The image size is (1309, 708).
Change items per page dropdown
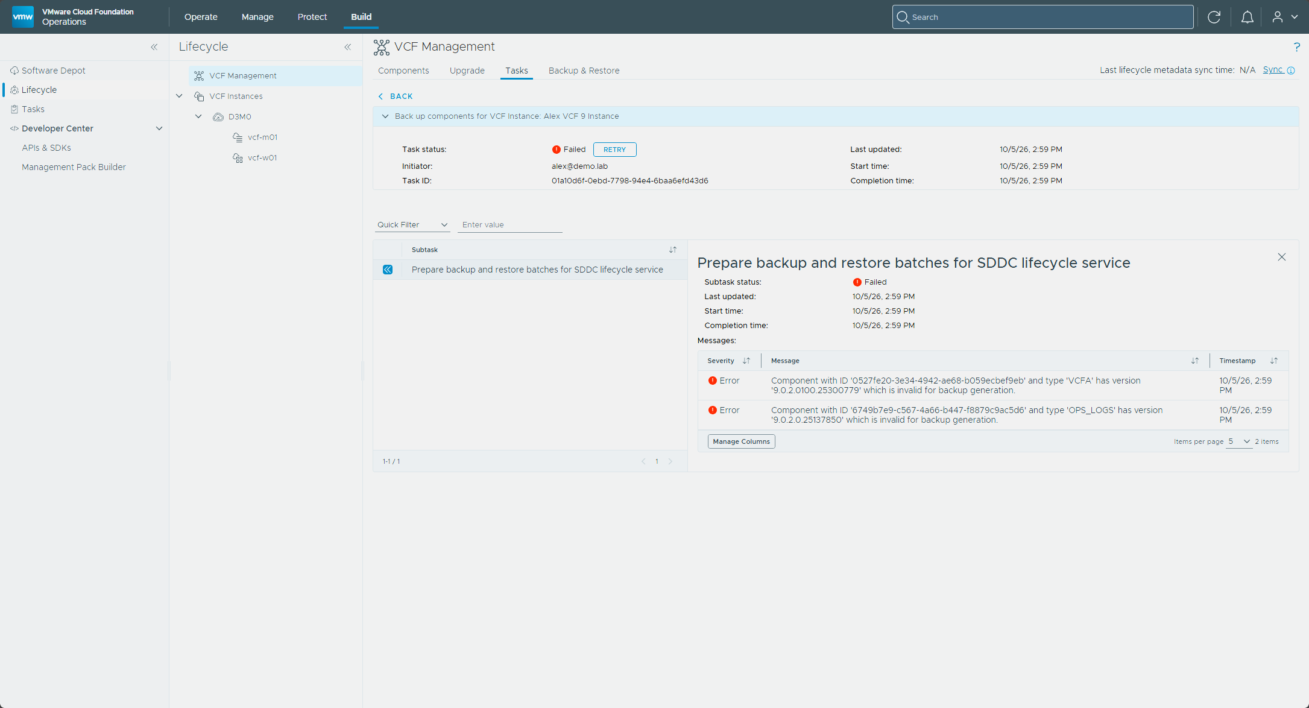coord(1239,441)
